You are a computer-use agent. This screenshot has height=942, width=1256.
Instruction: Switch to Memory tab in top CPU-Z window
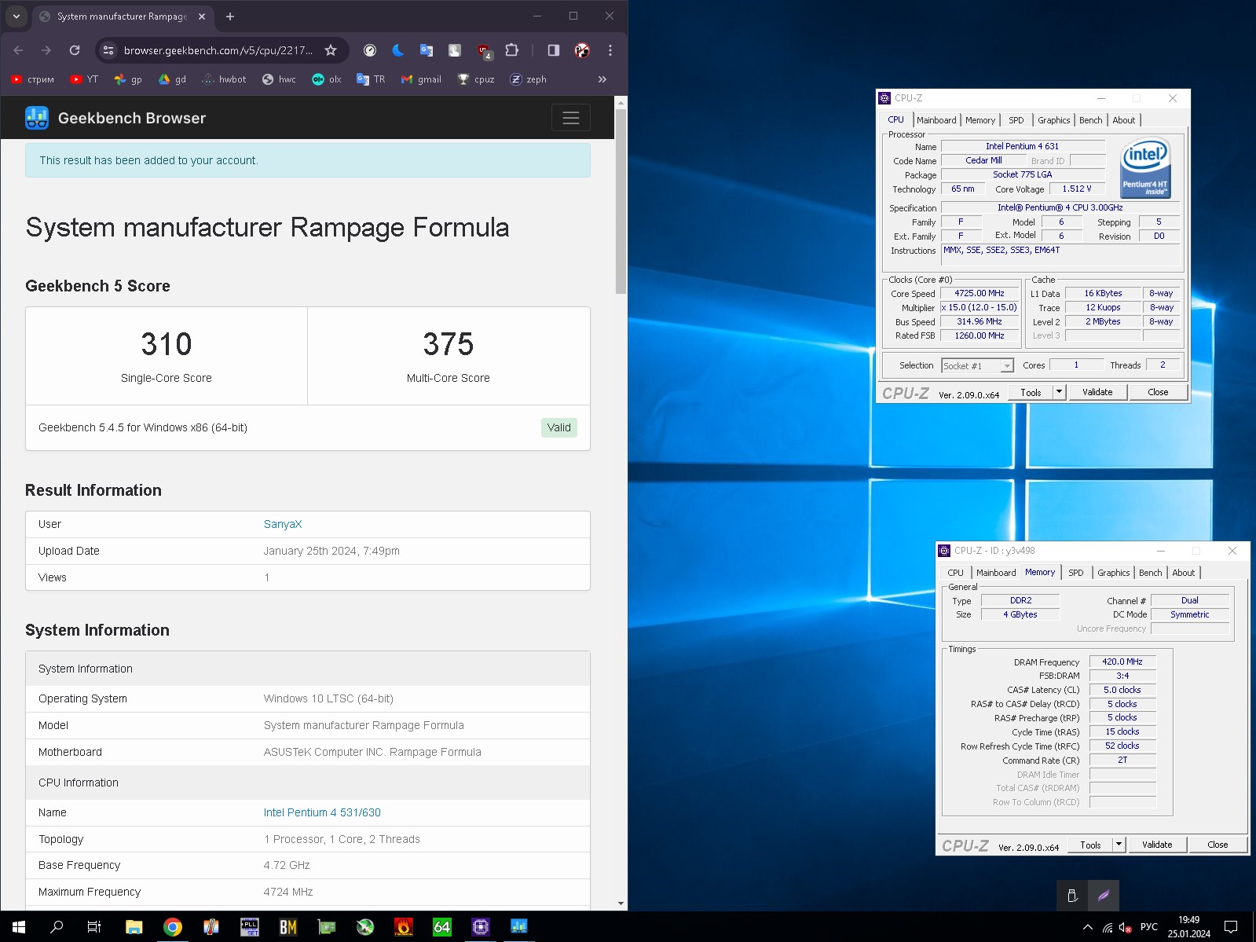[x=980, y=120]
